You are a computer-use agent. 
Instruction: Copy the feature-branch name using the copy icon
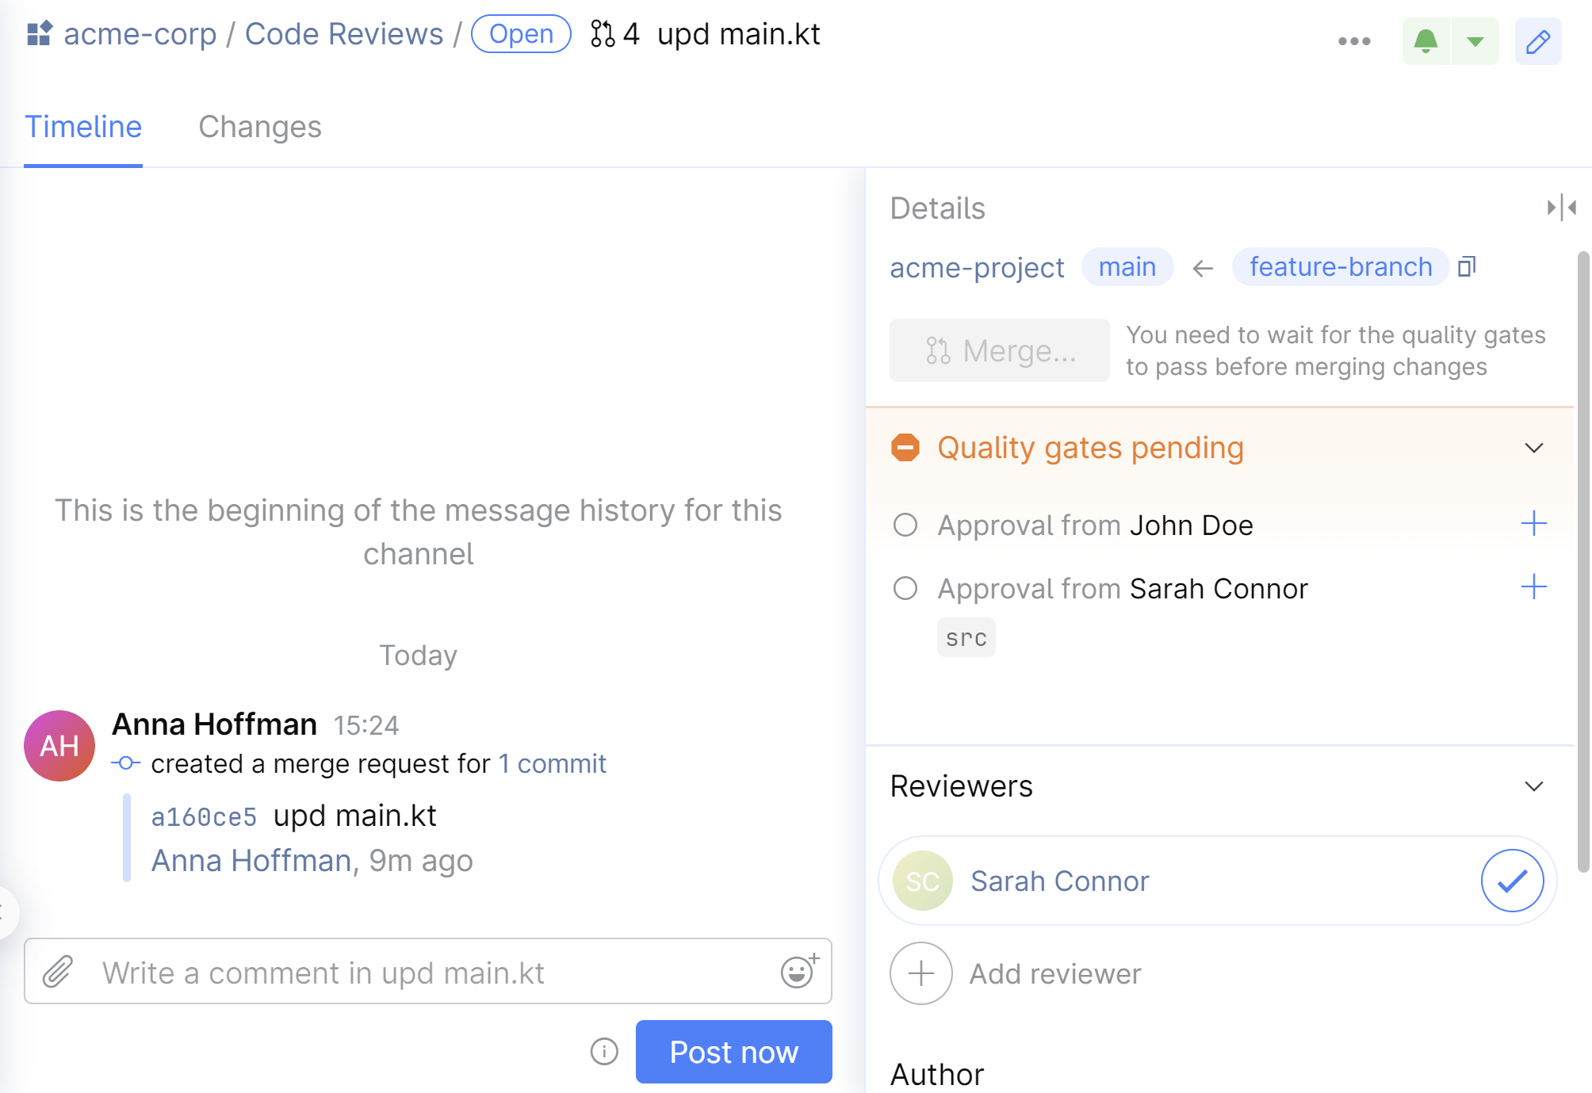(1468, 266)
